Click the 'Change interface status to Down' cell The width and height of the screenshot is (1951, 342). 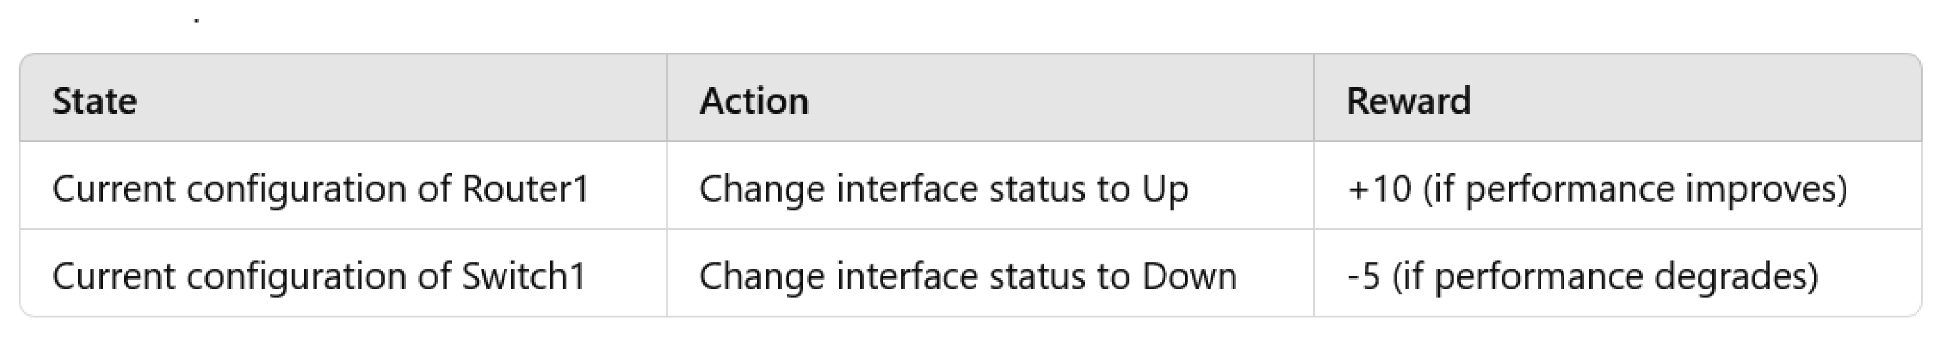pyautogui.click(x=967, y=276)
